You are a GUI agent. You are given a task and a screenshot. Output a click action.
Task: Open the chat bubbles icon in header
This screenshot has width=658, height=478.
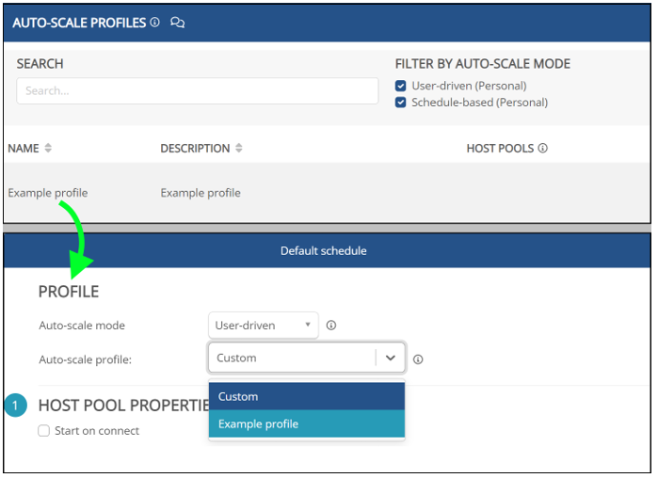[x=177, y=22]
